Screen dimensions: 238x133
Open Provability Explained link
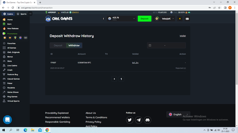click(57, 113)
